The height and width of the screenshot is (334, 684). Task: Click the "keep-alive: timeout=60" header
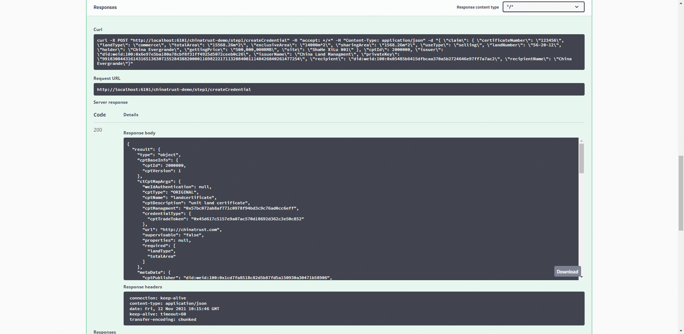click(158, 314)
